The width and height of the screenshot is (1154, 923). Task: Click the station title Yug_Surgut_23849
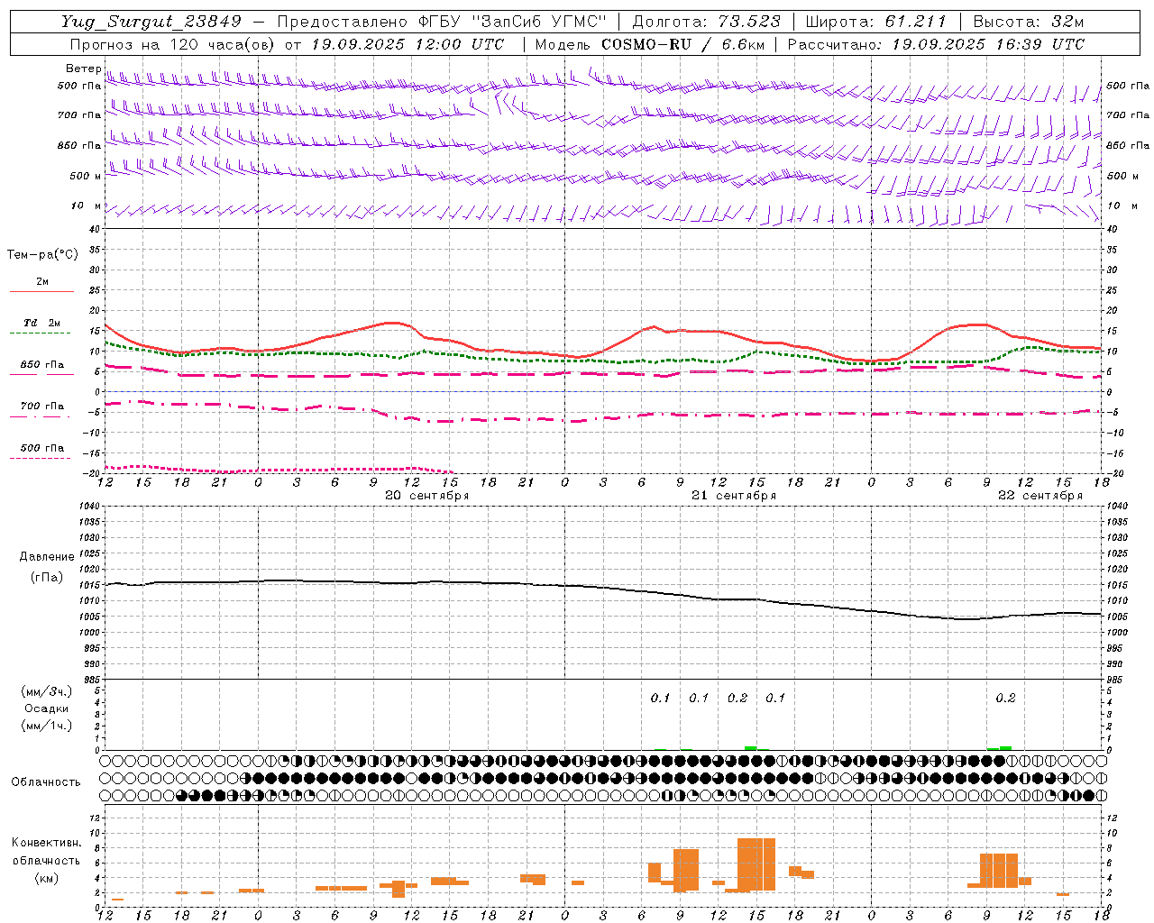[151, 22]
